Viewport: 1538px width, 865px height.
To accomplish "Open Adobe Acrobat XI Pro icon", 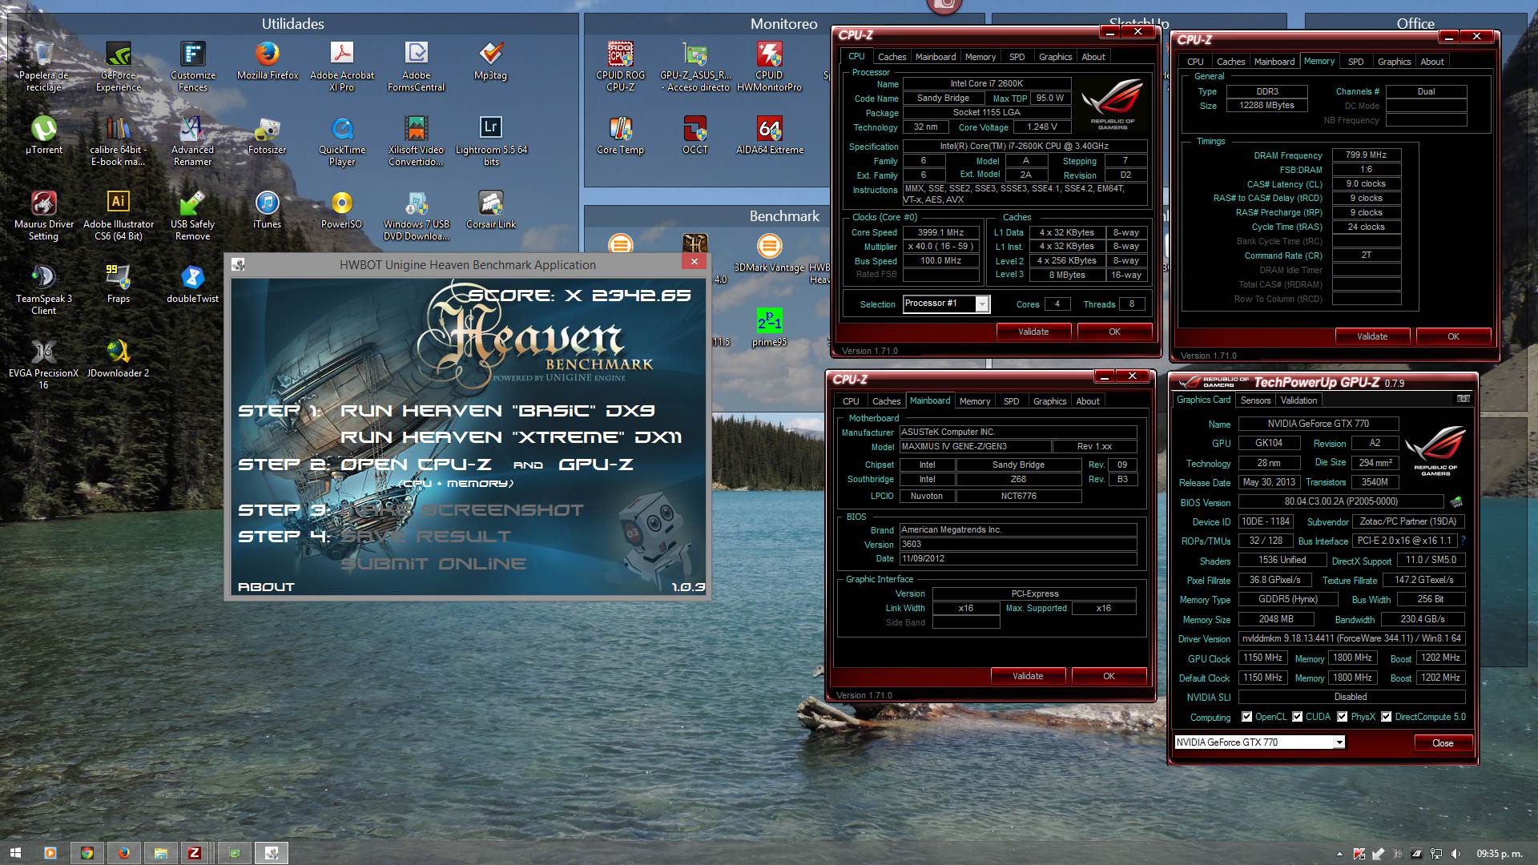I will (342, 66).
